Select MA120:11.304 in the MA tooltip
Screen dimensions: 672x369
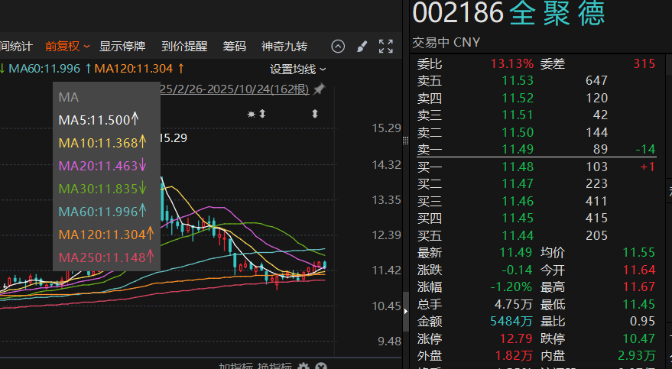pos(106,235)
